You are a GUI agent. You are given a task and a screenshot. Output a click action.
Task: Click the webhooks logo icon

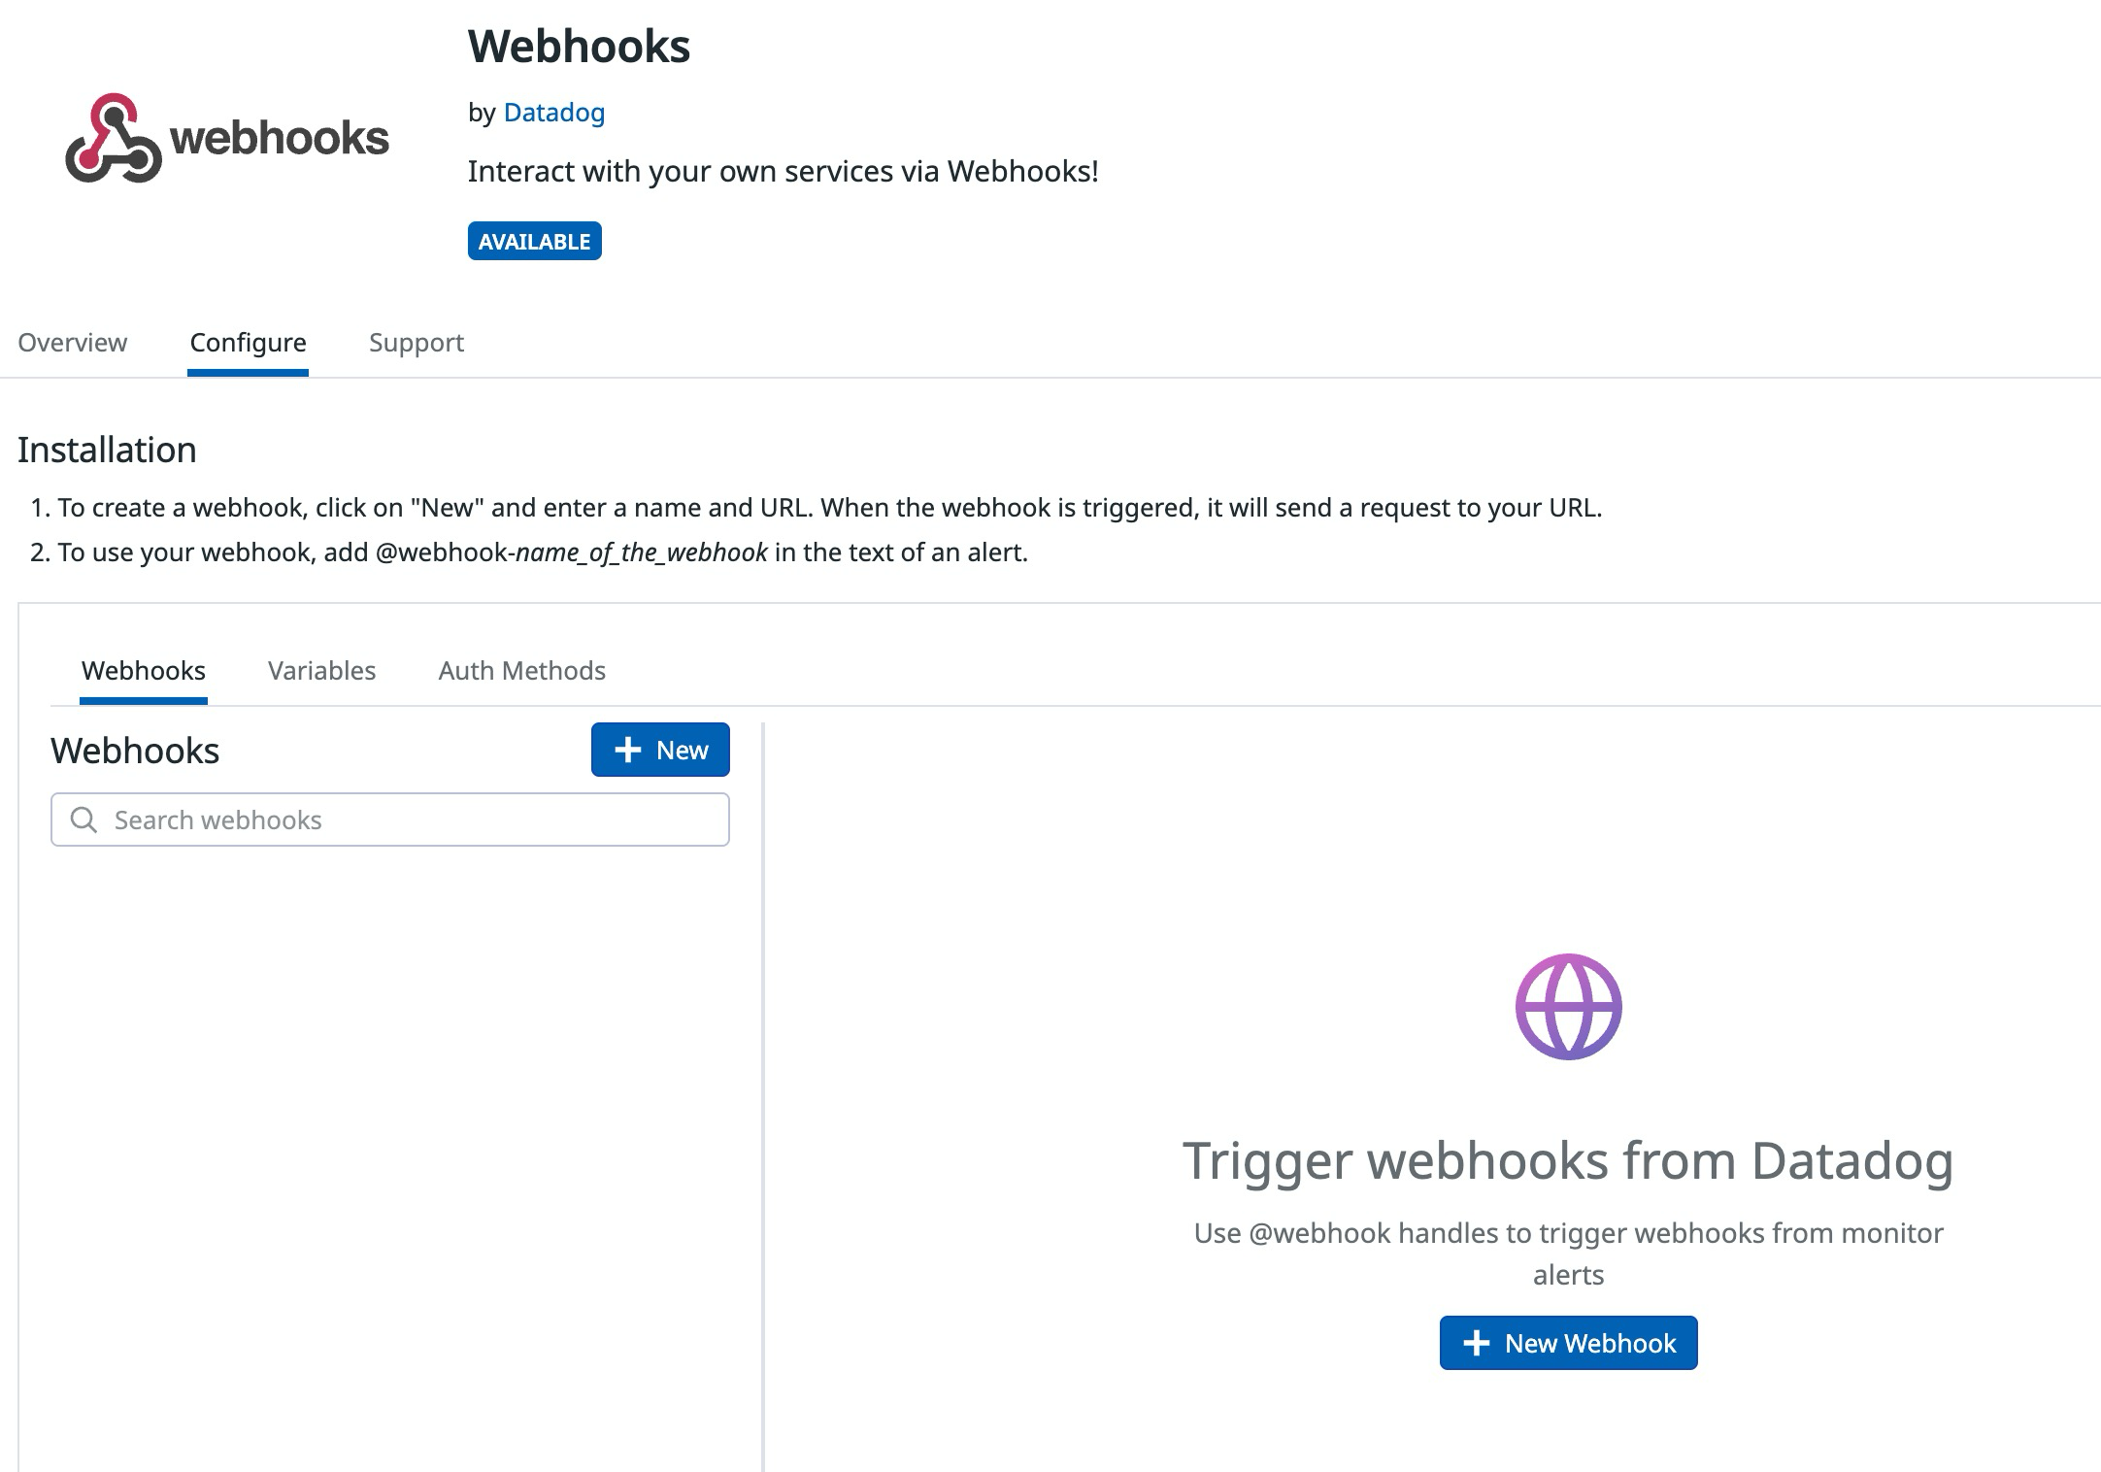tap(115, 139)
